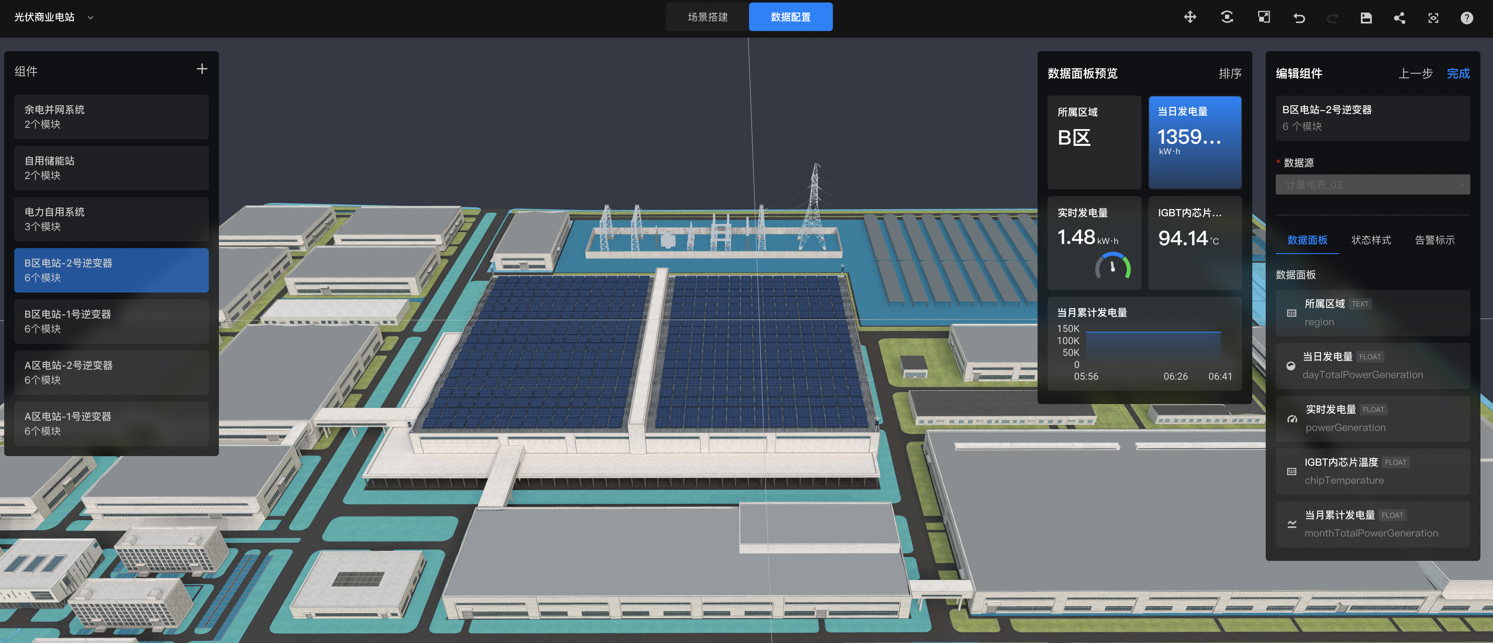Click the 编辑组件 panel title
This screenshot has width=1493, height=643.
(x=1299, y=74)
